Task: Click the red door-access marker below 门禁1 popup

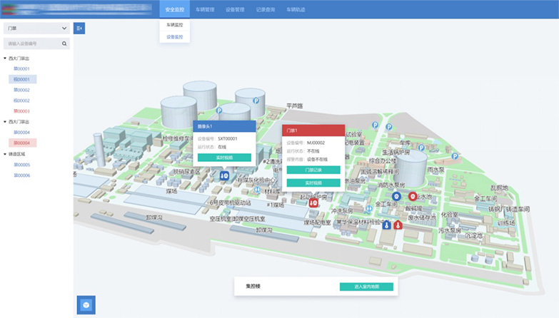Action: coord(313,202)
